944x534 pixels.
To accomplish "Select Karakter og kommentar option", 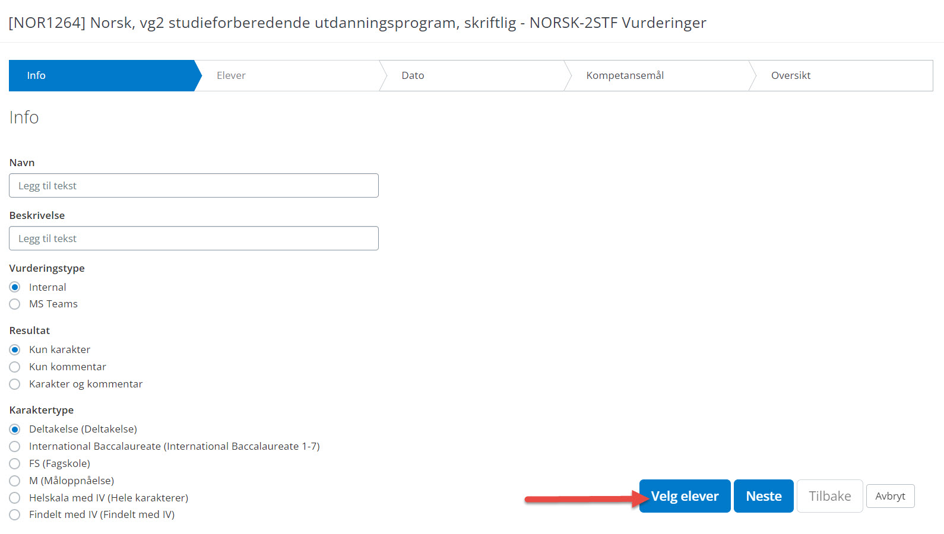I will pyautogui.click(x=15, y=384).
